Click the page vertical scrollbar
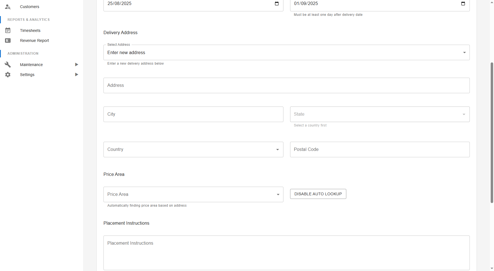This screenshot has width=494, height=271. point(491,133)
